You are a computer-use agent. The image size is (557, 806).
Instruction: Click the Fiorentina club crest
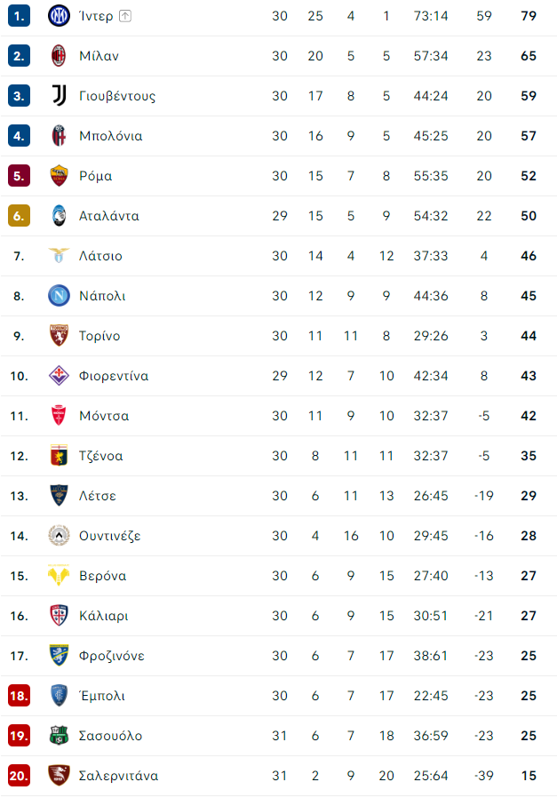coord(59,376)
